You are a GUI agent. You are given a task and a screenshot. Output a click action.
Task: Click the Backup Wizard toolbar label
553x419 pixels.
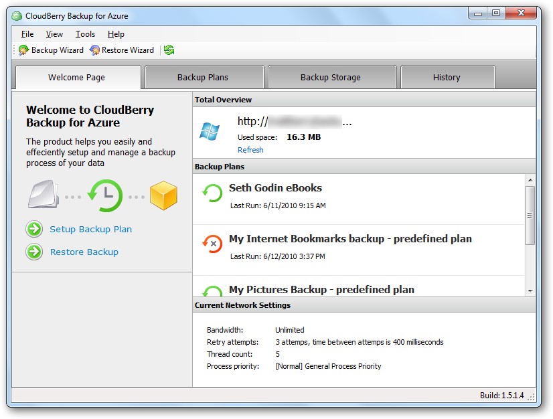point(58,50)
